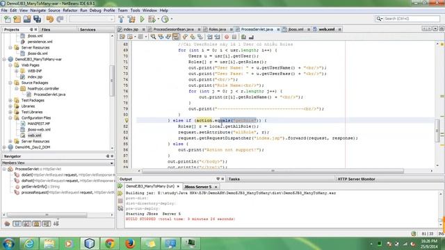Expand the DemoXML_Day2_DOM project node
The width and height of the screenshot is (445, 250).
[x=4, y=147]
